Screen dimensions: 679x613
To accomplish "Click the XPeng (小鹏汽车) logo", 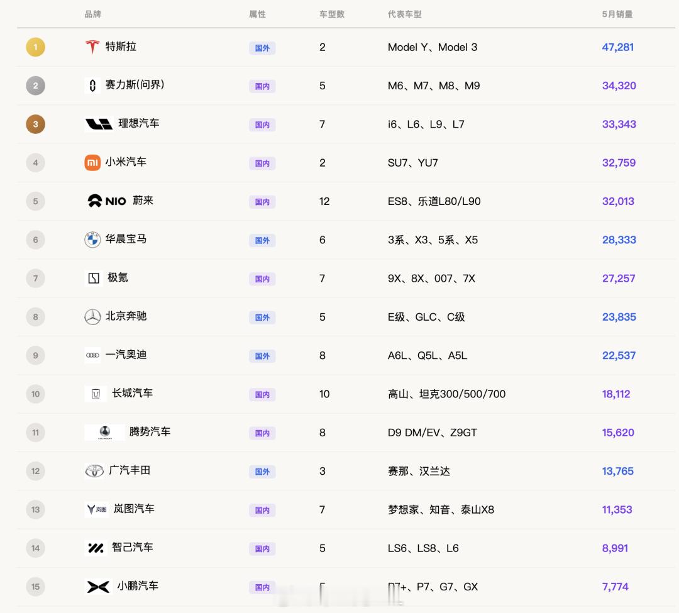I will click(98, 587).
